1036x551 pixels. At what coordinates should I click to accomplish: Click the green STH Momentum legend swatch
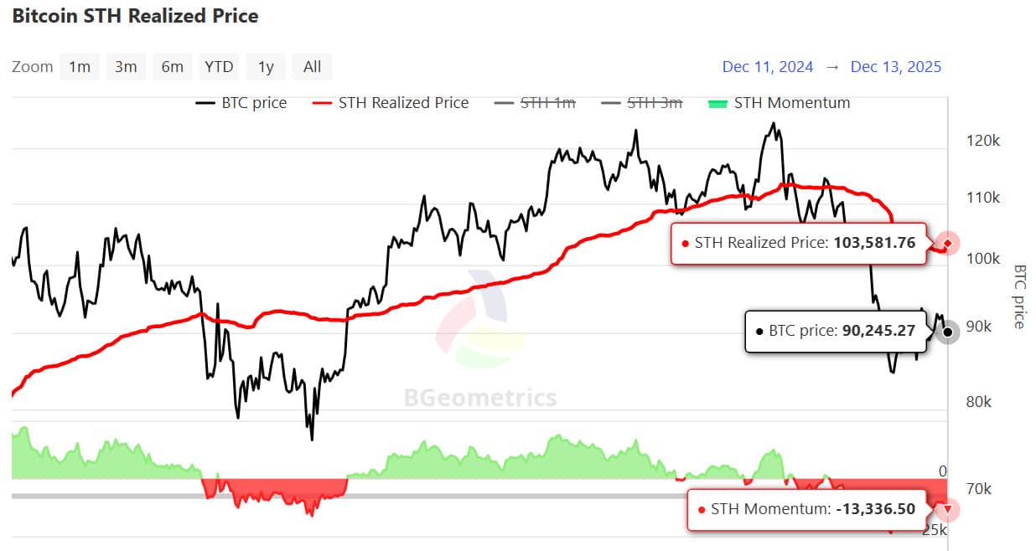[718, 103]
